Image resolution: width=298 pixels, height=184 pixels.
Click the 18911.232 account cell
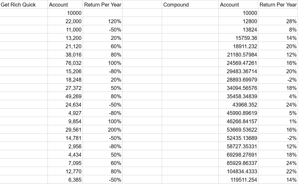tap(238, 46)
